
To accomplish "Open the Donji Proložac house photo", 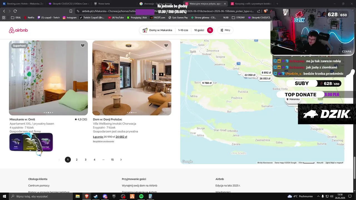I will tap(132, 78).
